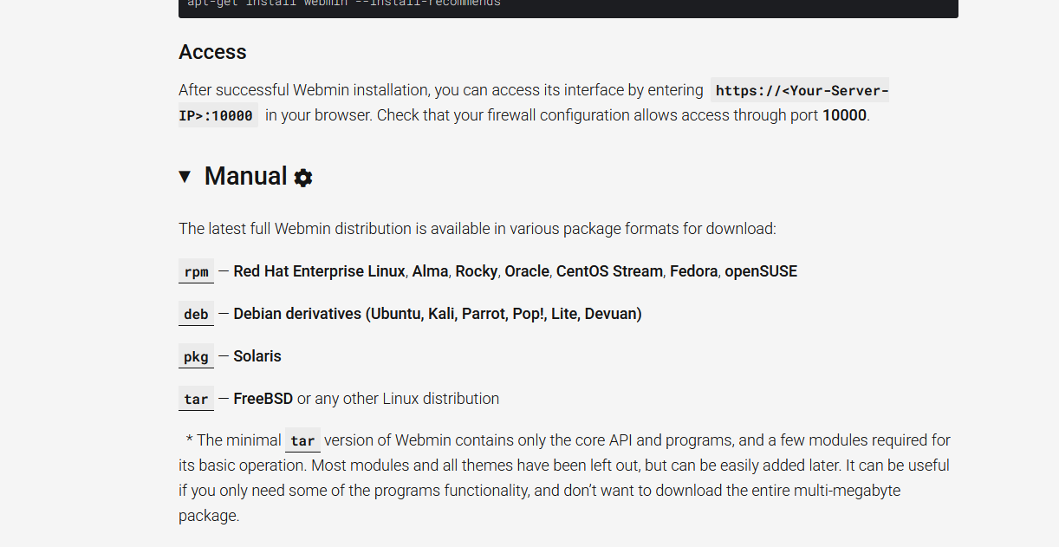
Task: Click the https://<Your-Server-IP>:10000 code snippet
Action: pyautogui.click(x=534, y=102)
